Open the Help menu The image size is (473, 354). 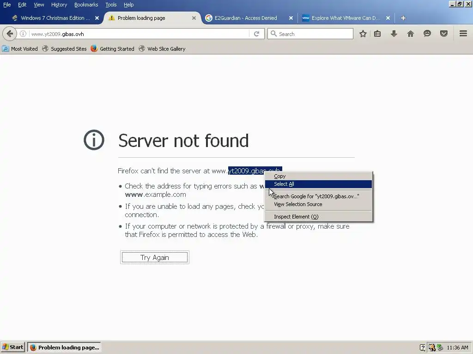128,5
